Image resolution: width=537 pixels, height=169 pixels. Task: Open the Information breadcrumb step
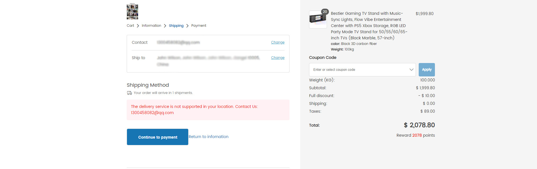click(x=151, y=26)
